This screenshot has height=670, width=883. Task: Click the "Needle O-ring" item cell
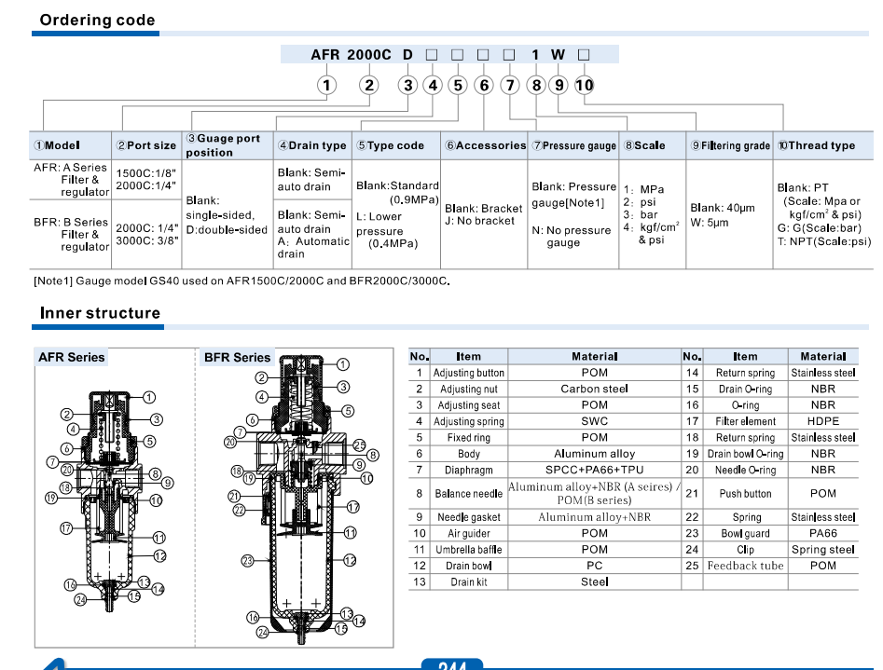745,470
